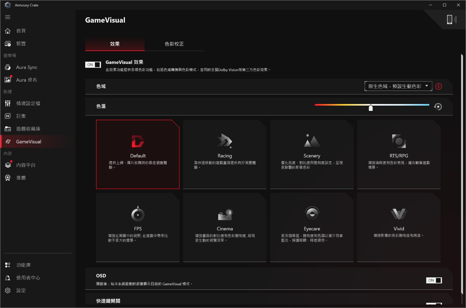Open 推薦 recommendations icon
The width and height of the screenshot is (466, 308).
8,178
